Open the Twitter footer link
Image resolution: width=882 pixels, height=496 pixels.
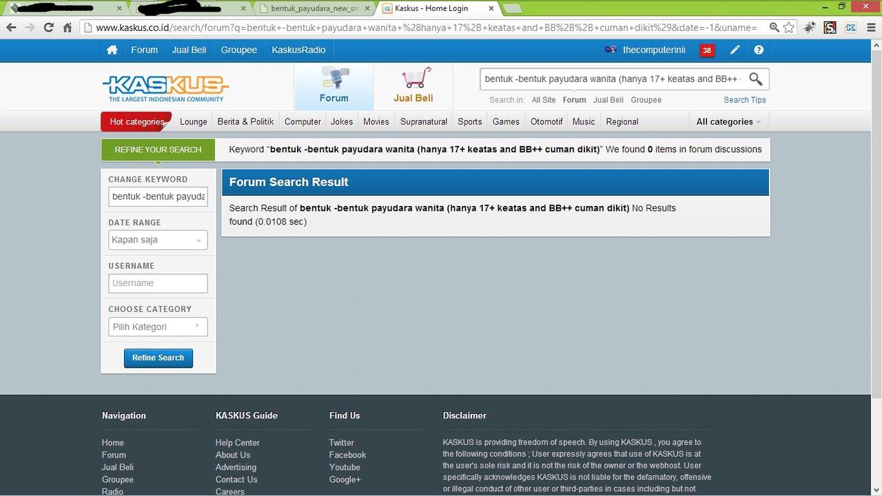[341, 443]
